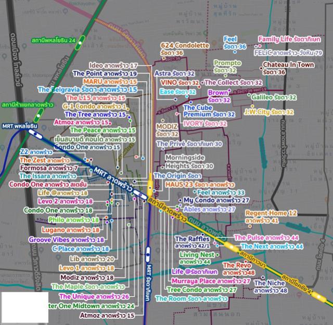Click 'The Raffles ลาดพร้าว 42/1' label

click(192, 242)
